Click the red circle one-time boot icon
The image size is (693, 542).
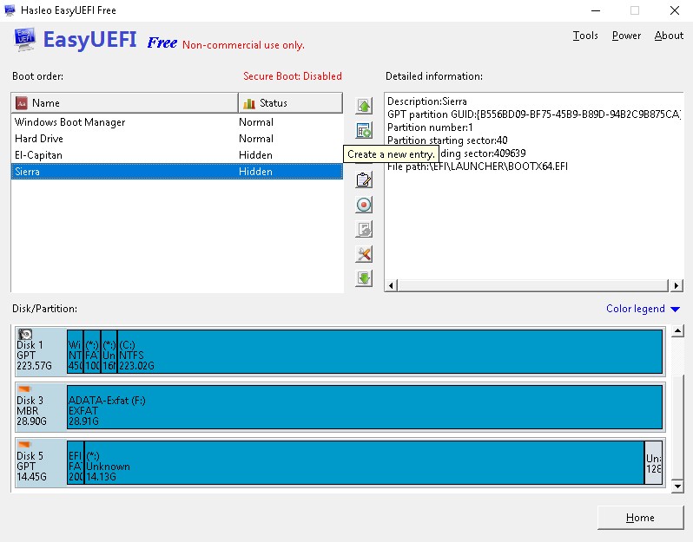click(x=364, y=205)
